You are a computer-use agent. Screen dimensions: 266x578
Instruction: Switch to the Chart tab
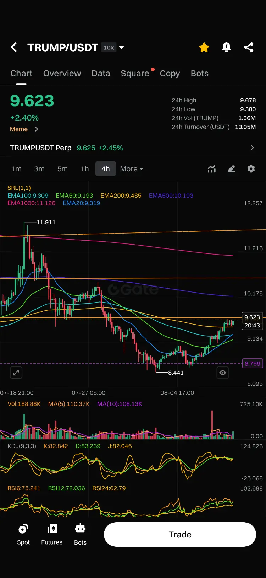pos(21,74)
